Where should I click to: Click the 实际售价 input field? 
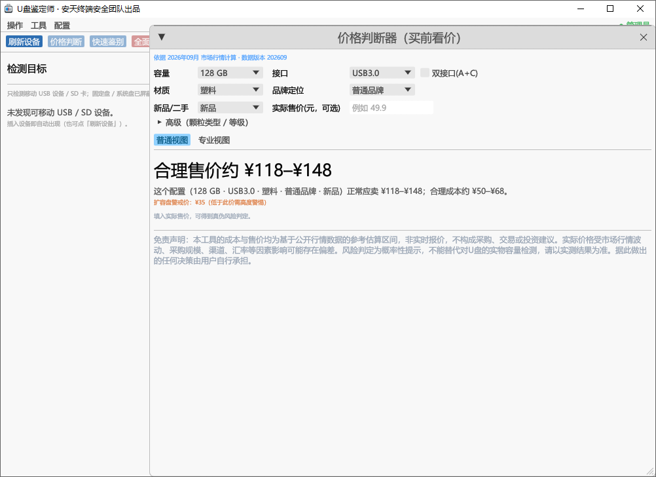391,107
